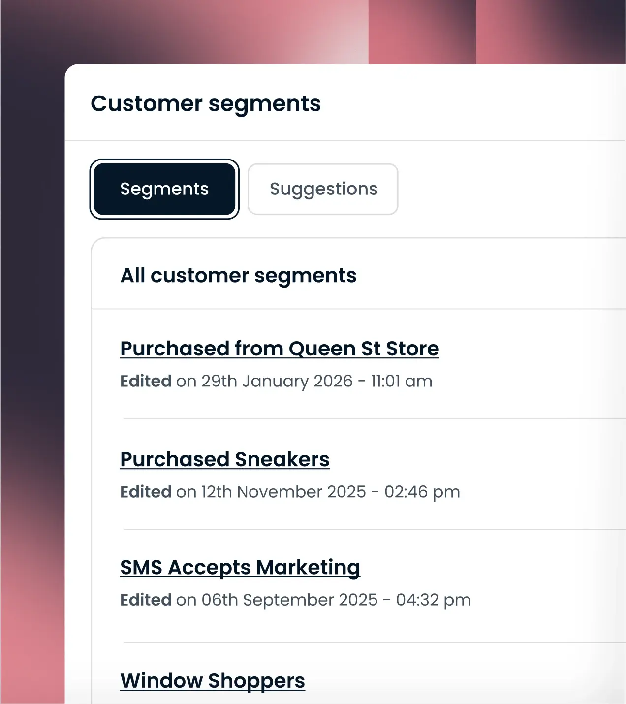Click the Customer segments page title
This screenshot has width=626, height=704.
[206, 103]
